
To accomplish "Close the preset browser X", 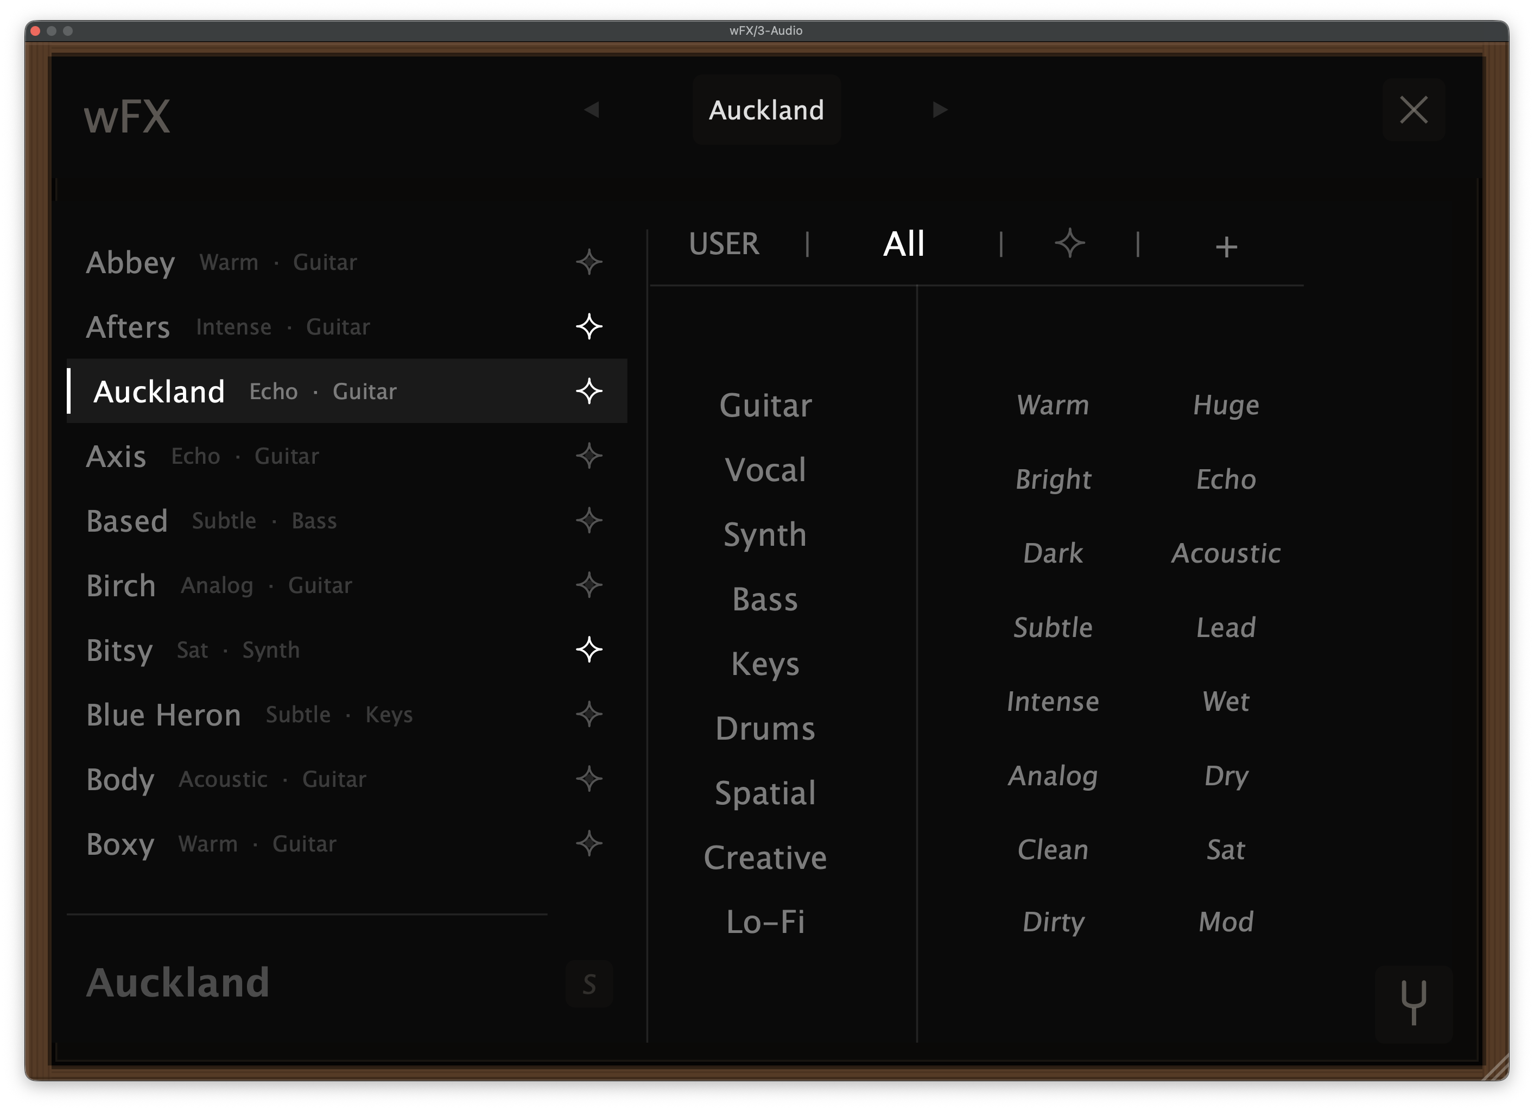I will 1413,110.
